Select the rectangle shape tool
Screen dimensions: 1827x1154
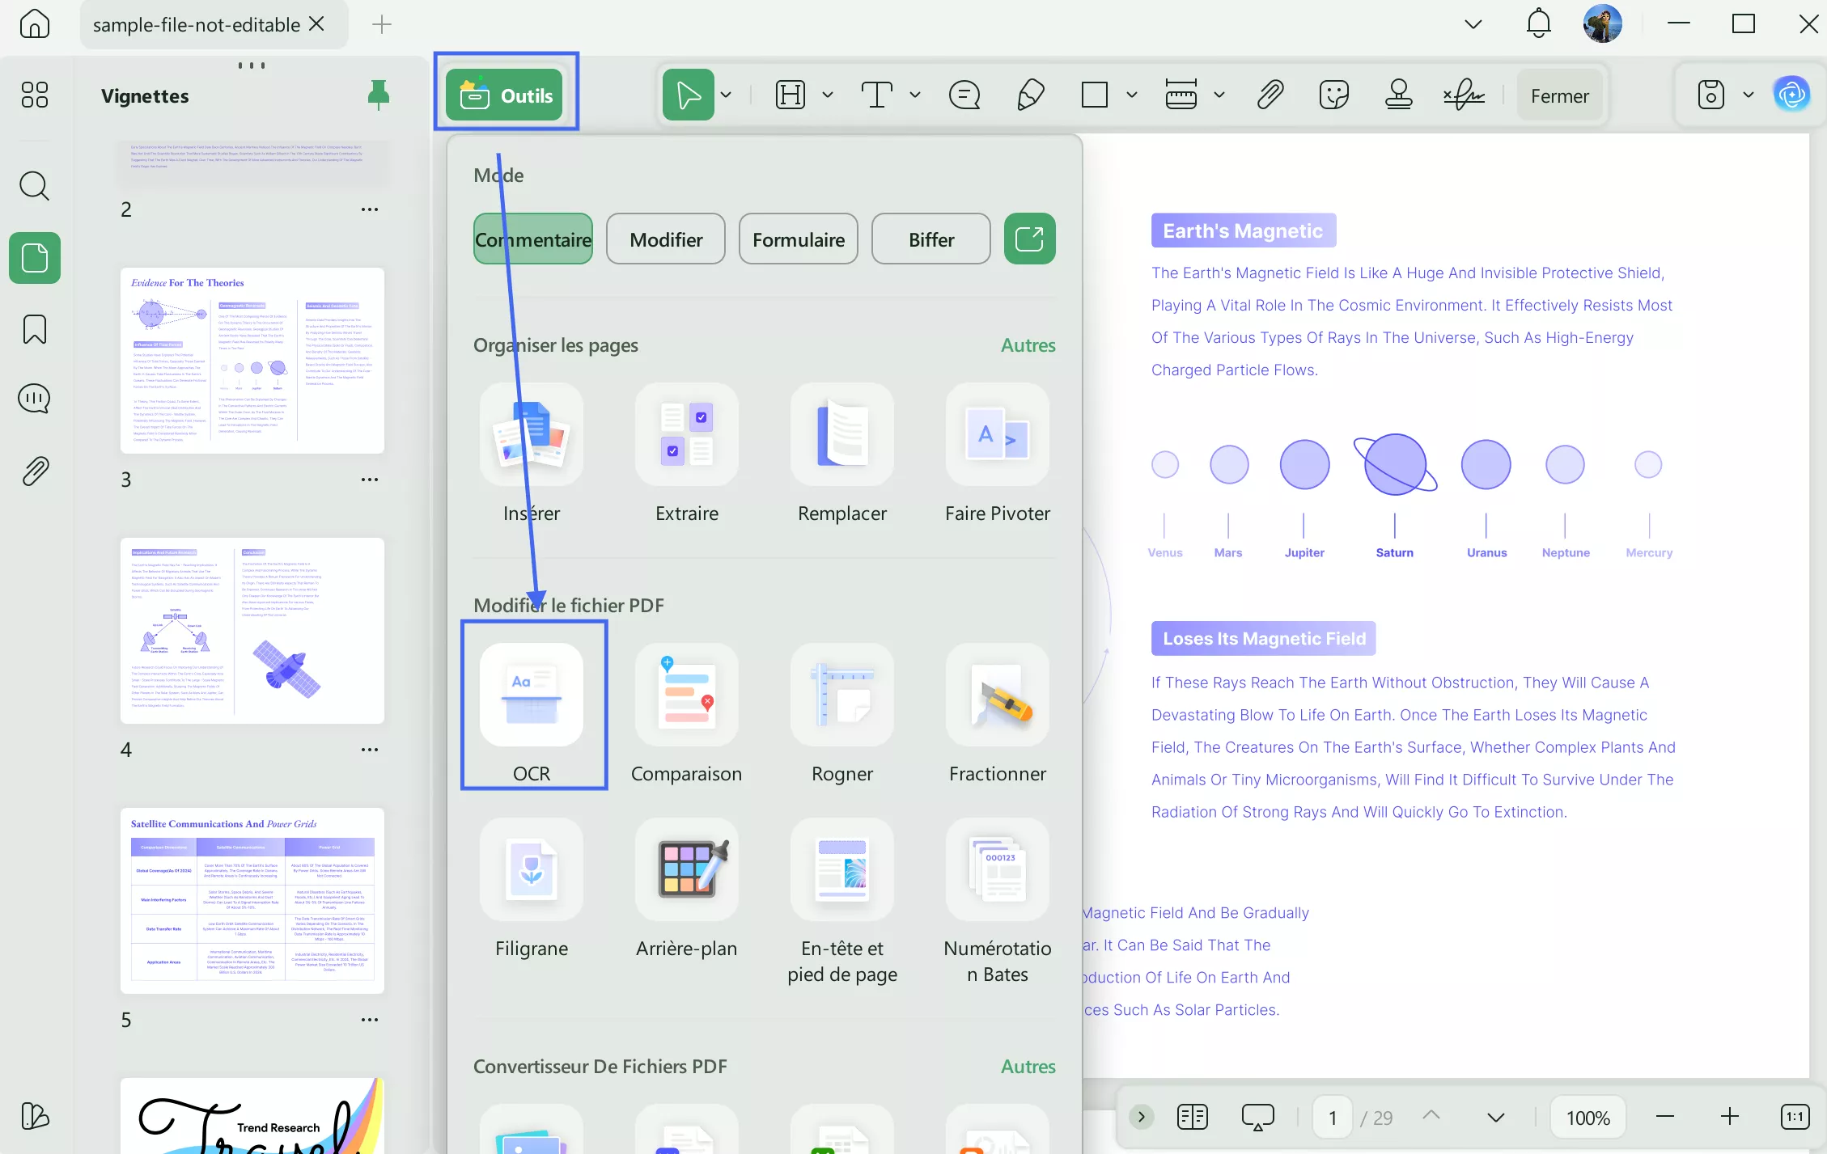[1094, 95]
